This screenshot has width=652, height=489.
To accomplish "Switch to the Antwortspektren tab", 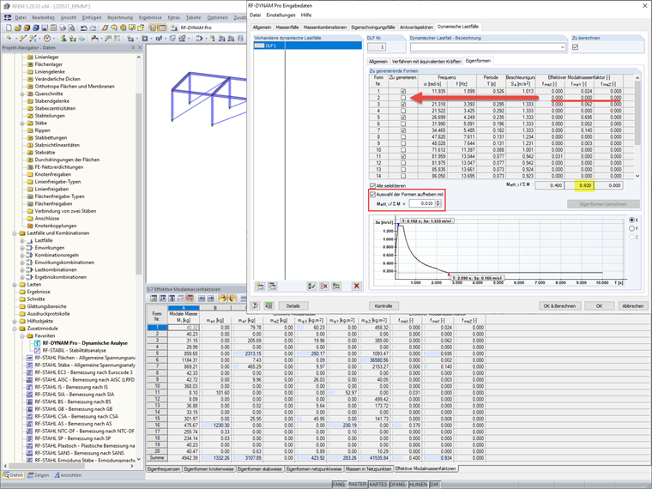I will click(x=416, y=27).
